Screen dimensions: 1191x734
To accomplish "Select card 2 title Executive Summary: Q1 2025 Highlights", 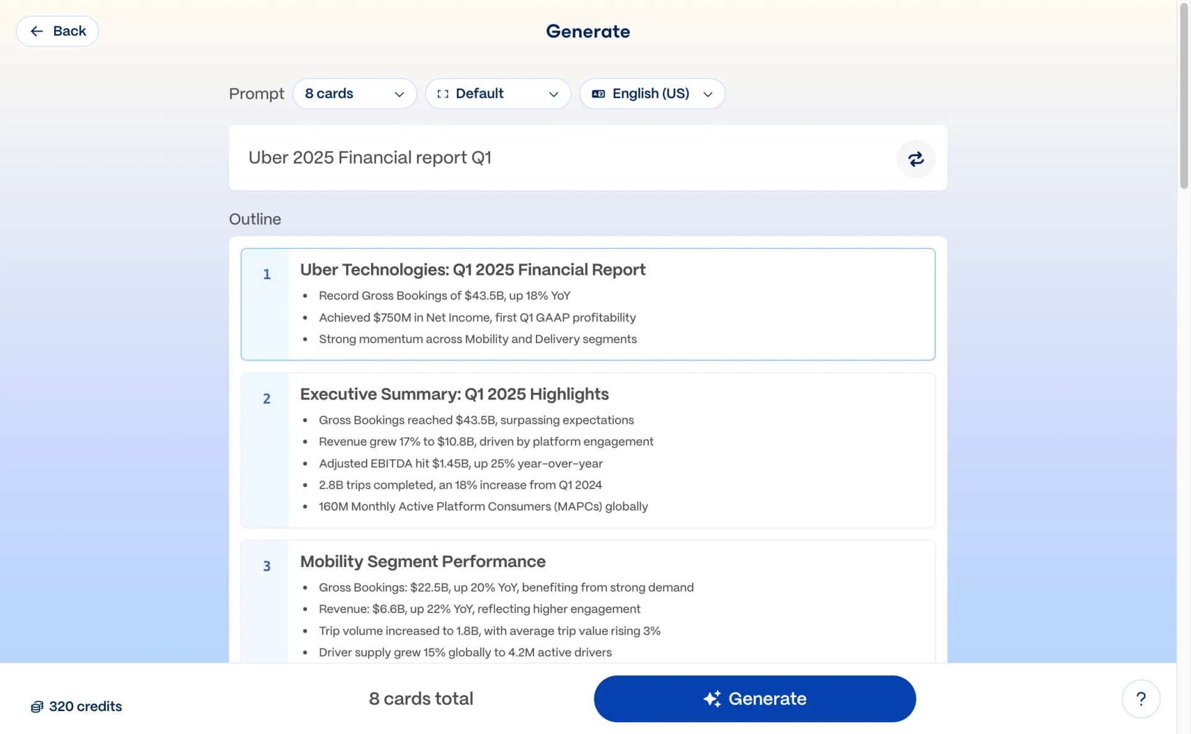I will pos(454,394).
